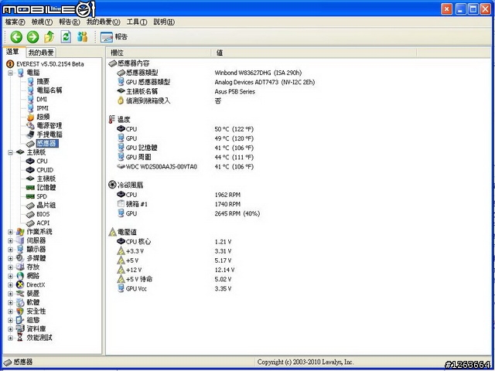495x371 pixels.
Task: Collapse the 電腦 tree branch
Action: (x=10, y=73)
